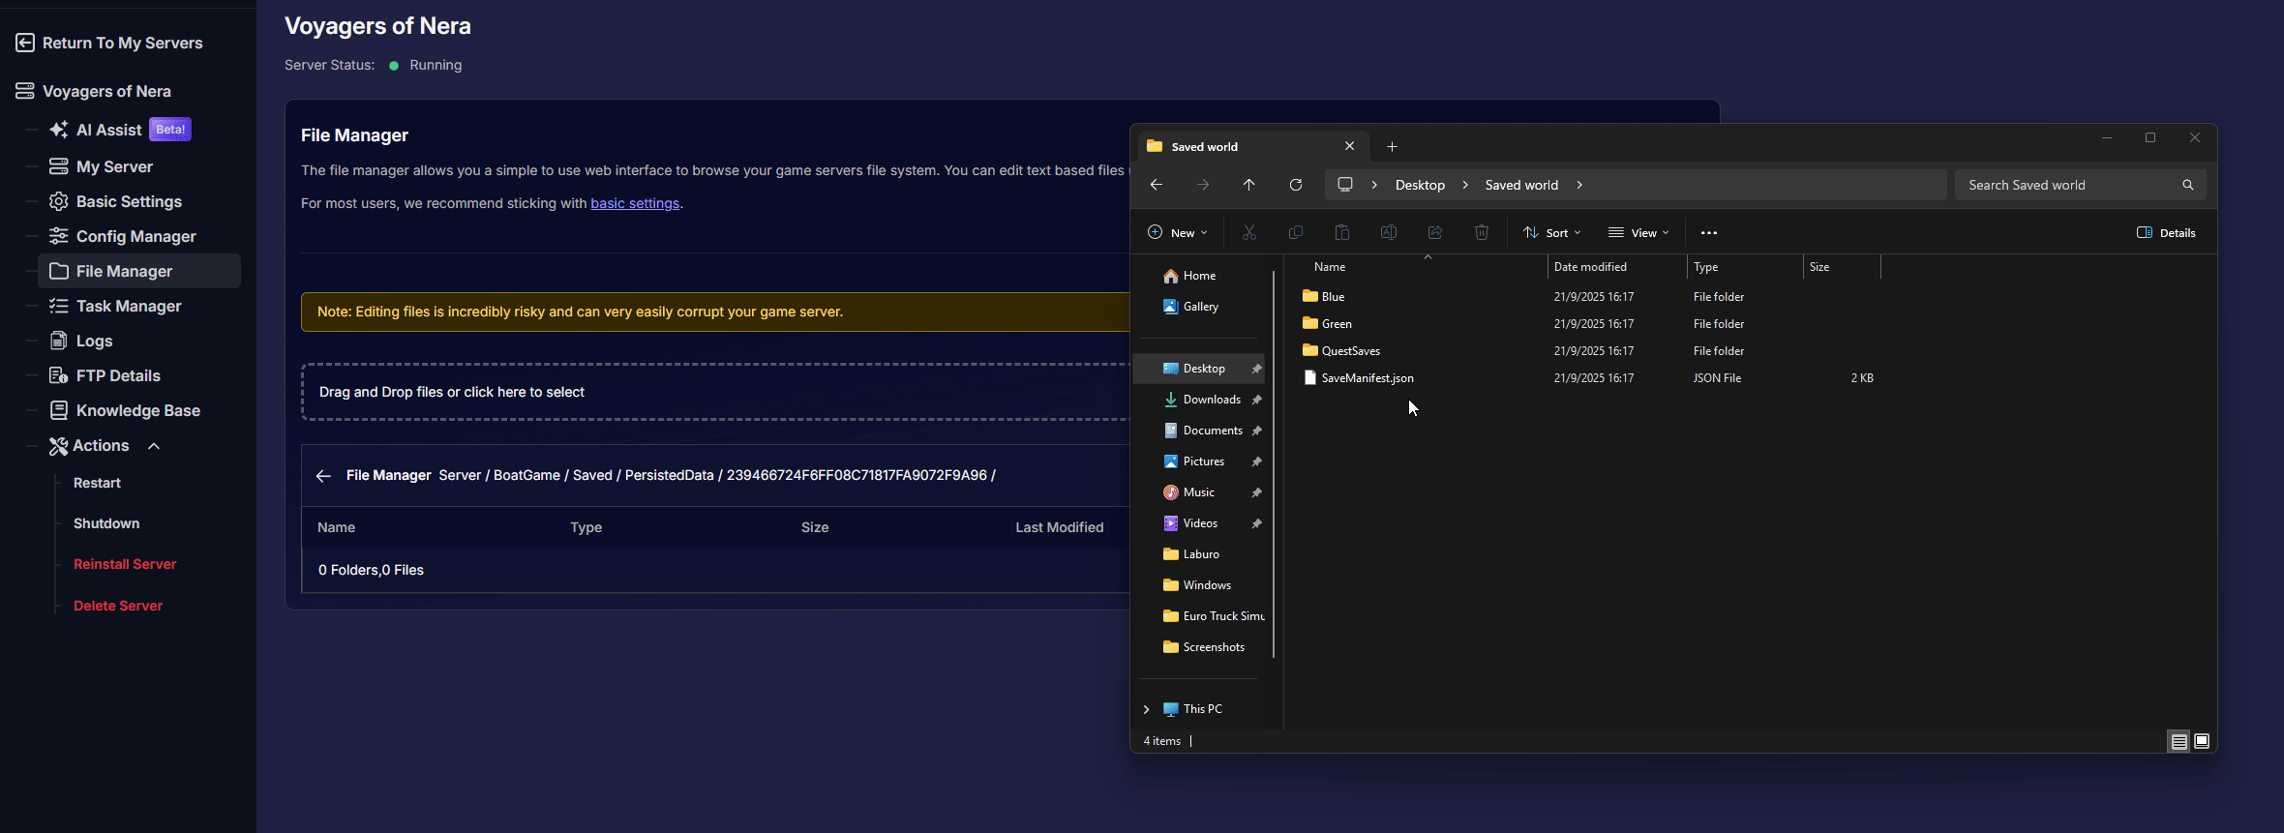This screenshot has width=2284, height=833.
Task: Click the delete trash icon in Explorer toolbar
Action: pos(1481,232)
